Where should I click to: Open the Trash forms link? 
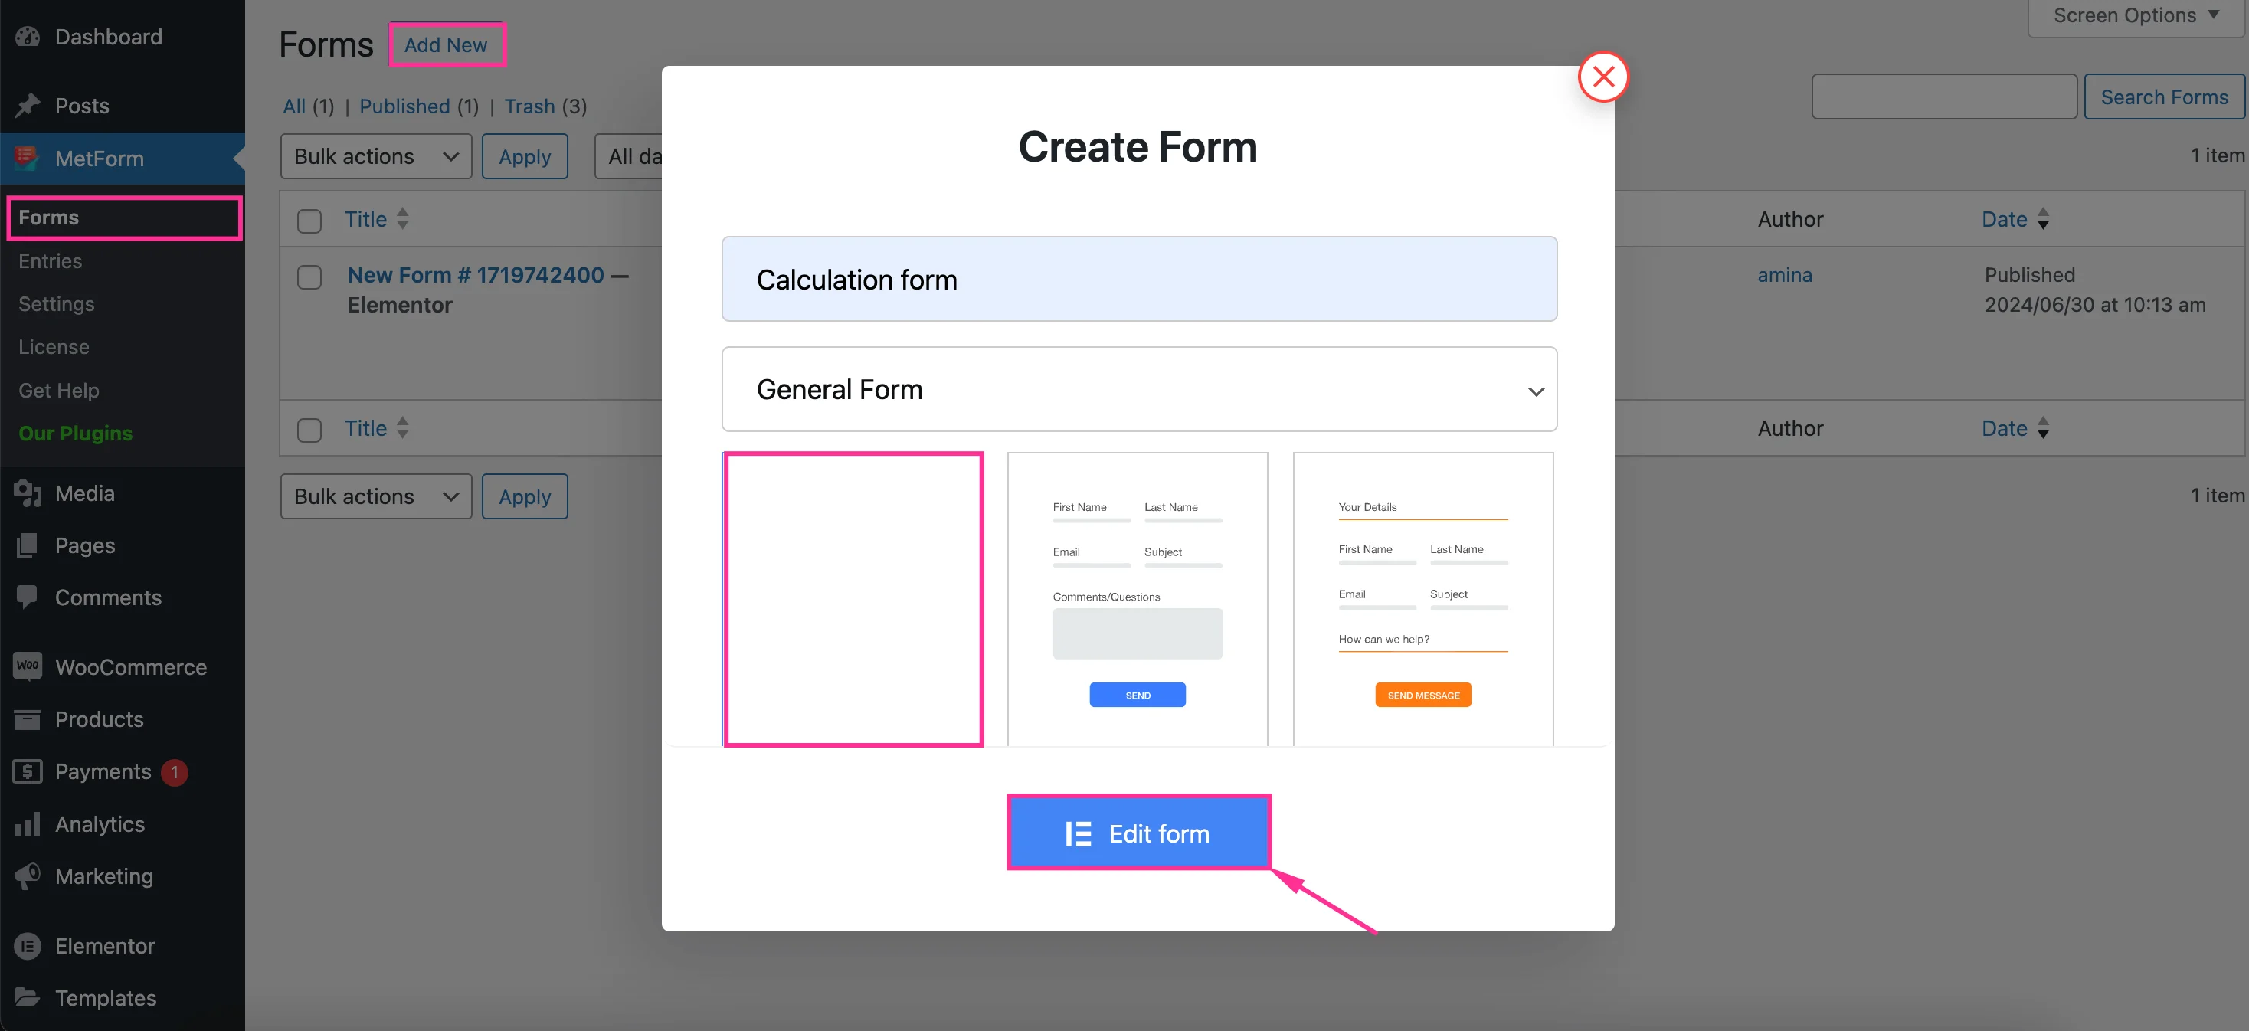529,106
